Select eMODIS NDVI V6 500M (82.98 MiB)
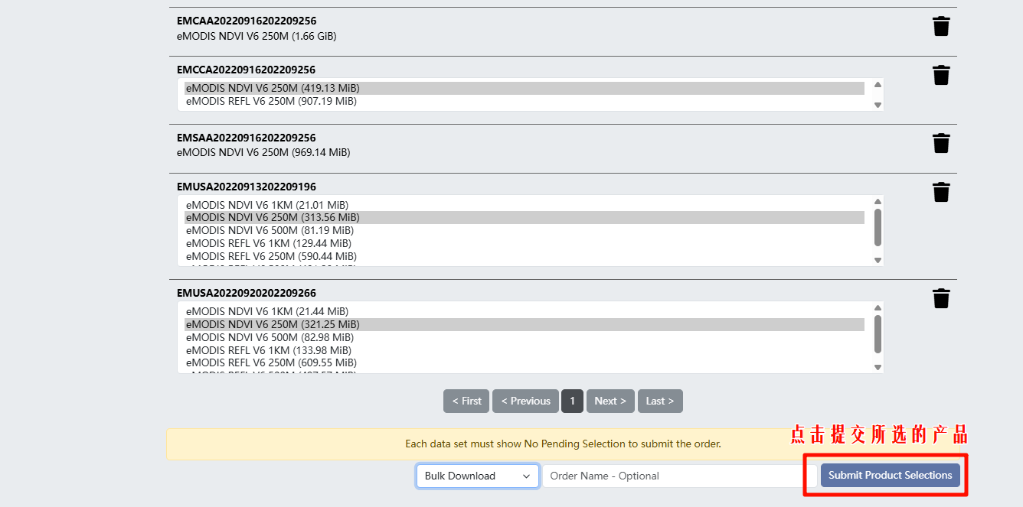1023x507 pixels. pos(270,337)
